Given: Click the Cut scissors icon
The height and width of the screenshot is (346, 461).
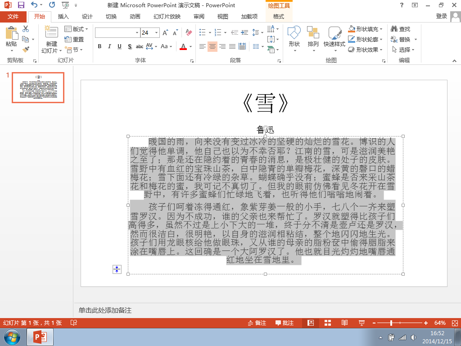Looking at the screenshot, I should [26, 28].
